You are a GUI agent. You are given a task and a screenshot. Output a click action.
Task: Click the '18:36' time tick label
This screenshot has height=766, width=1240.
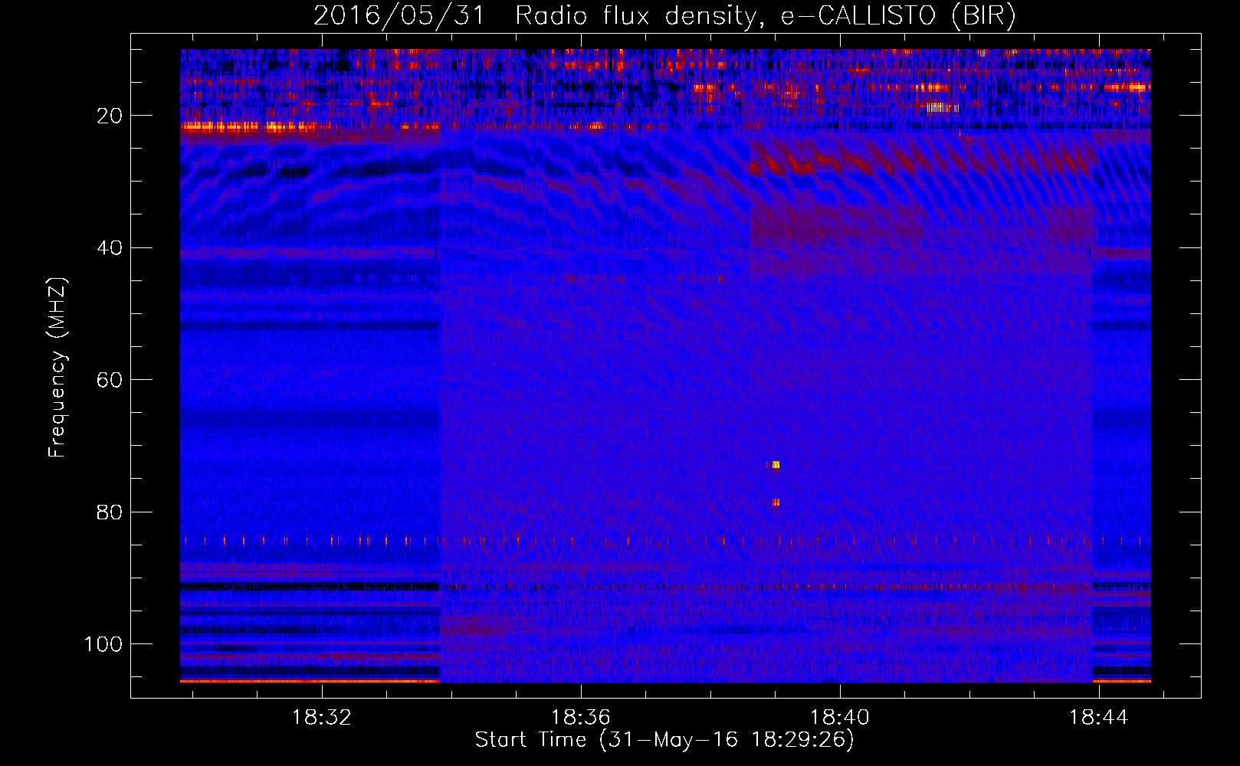[x=581, y=718]
